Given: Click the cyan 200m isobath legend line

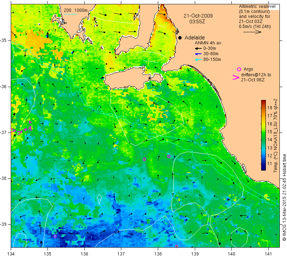Looking at the screenshot, I should [x=70, y=14].
